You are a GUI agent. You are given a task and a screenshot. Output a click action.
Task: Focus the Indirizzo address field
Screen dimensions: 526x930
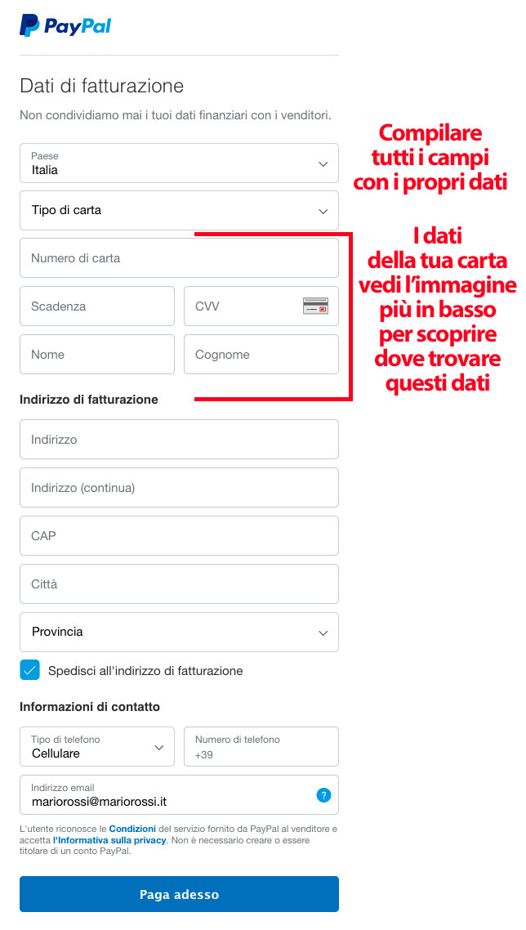(x=179, y=440)
